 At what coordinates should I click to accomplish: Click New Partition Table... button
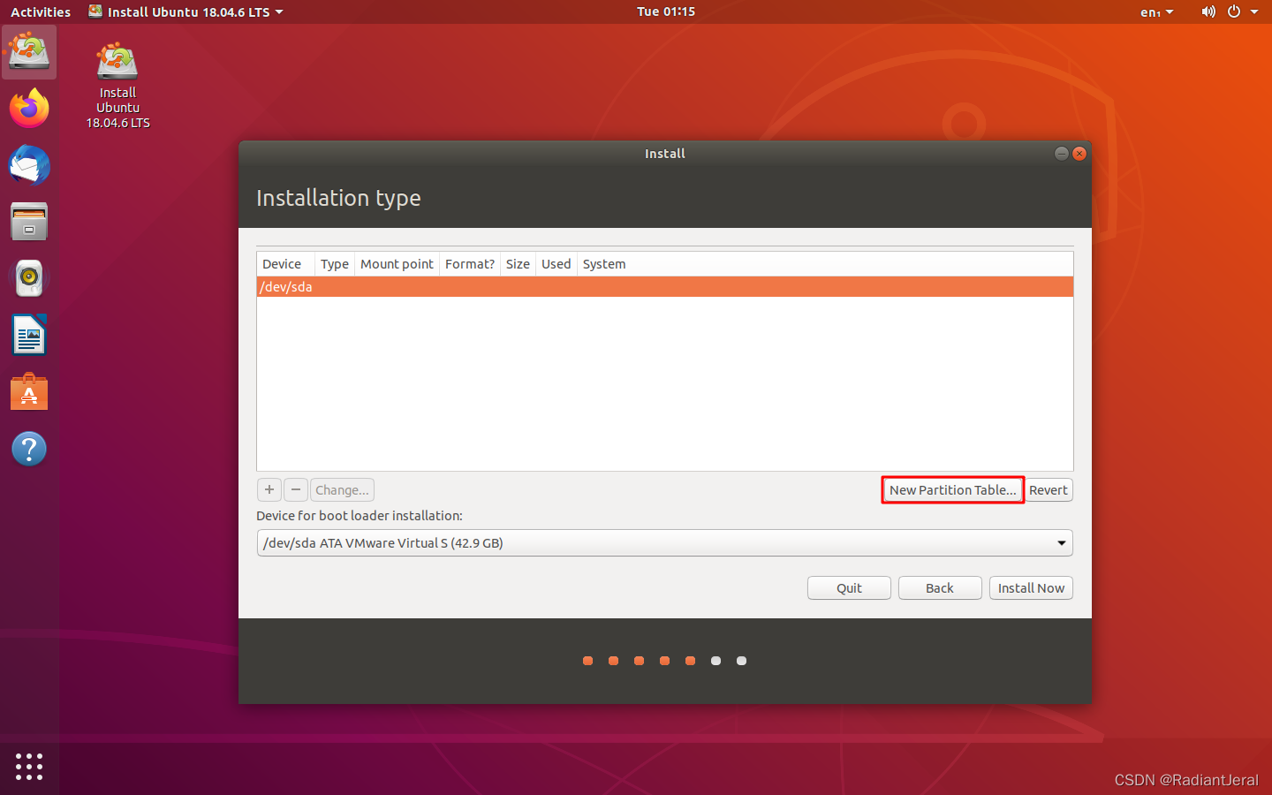(x=953, y=489)
